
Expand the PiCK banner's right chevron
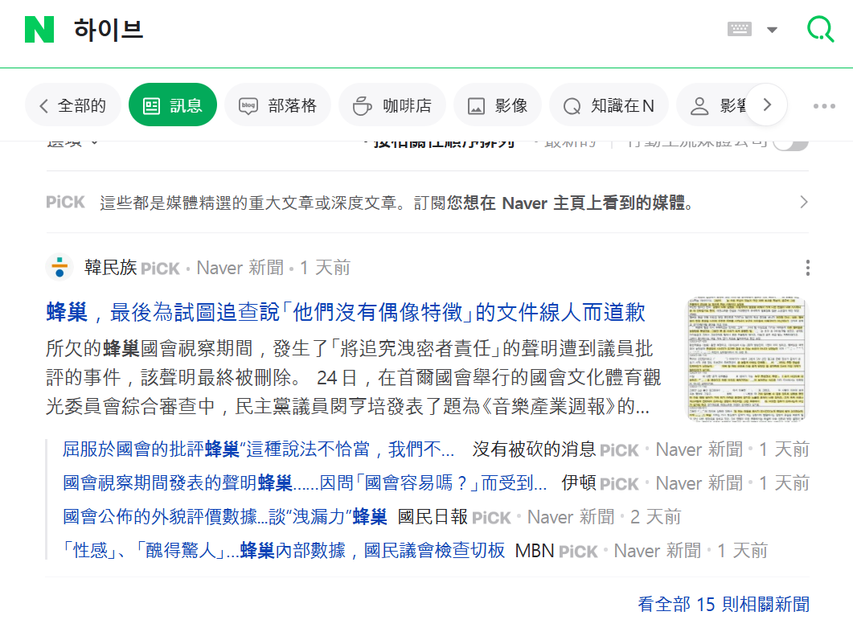(804, 203)
